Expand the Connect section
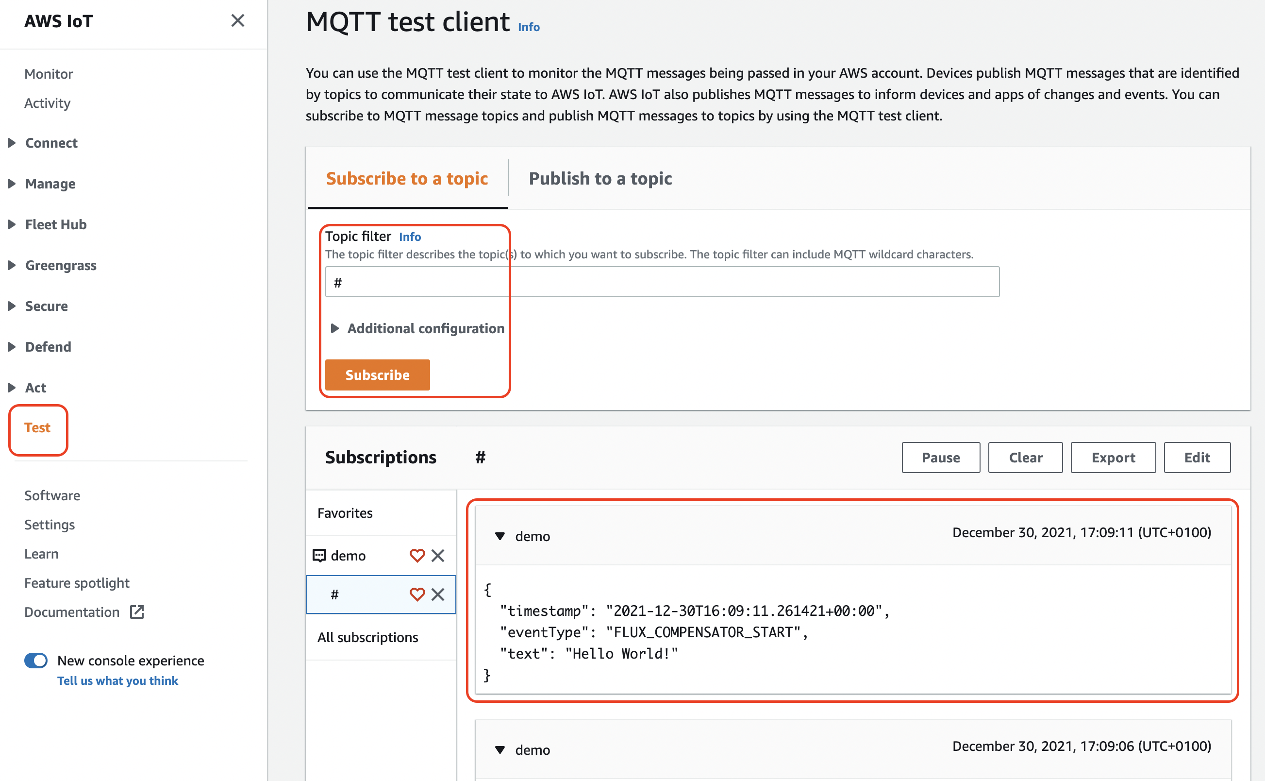This screenshot has height=781, width=1265. tap(12, 143)
